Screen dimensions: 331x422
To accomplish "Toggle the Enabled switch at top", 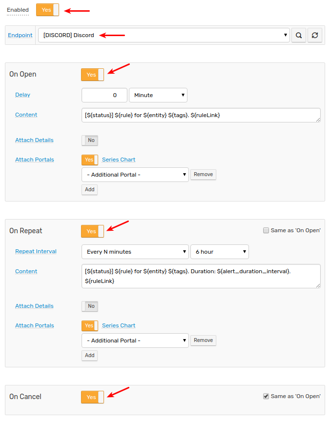I will (x=48, y=10).
